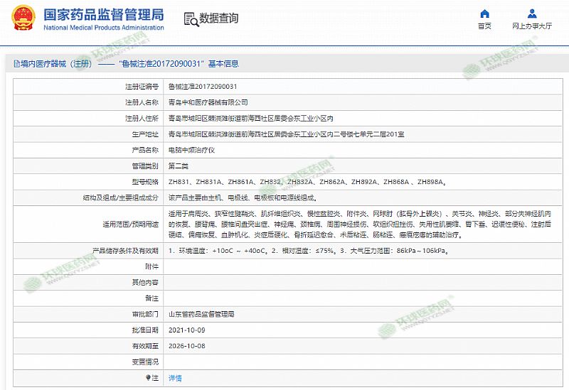This screenshot has height=390, width=569.
Task: Click approval authority 山东省药品监督管理局
Action: 201,313
